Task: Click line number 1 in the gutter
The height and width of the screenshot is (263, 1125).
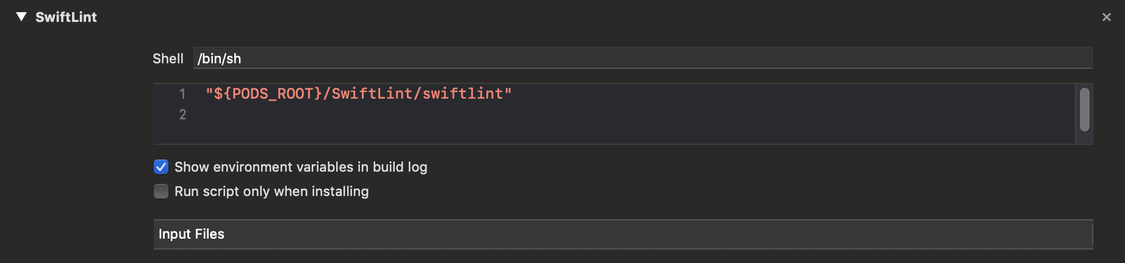Action: [182, 94]
